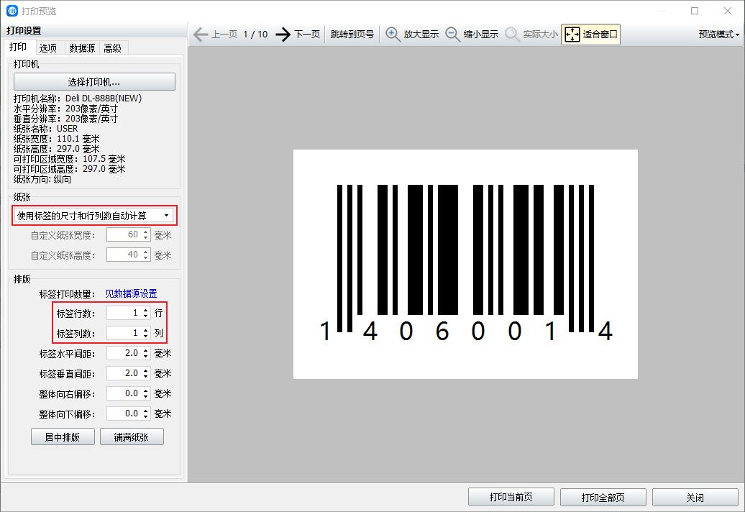Switch to the 选项 tab
The image size is (745, 512).
(x=48, y=48)
